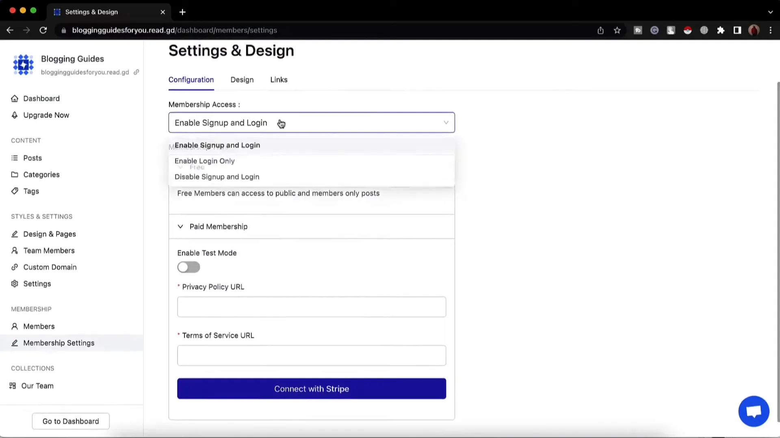Click the Settings gear icon

point(15,284)
